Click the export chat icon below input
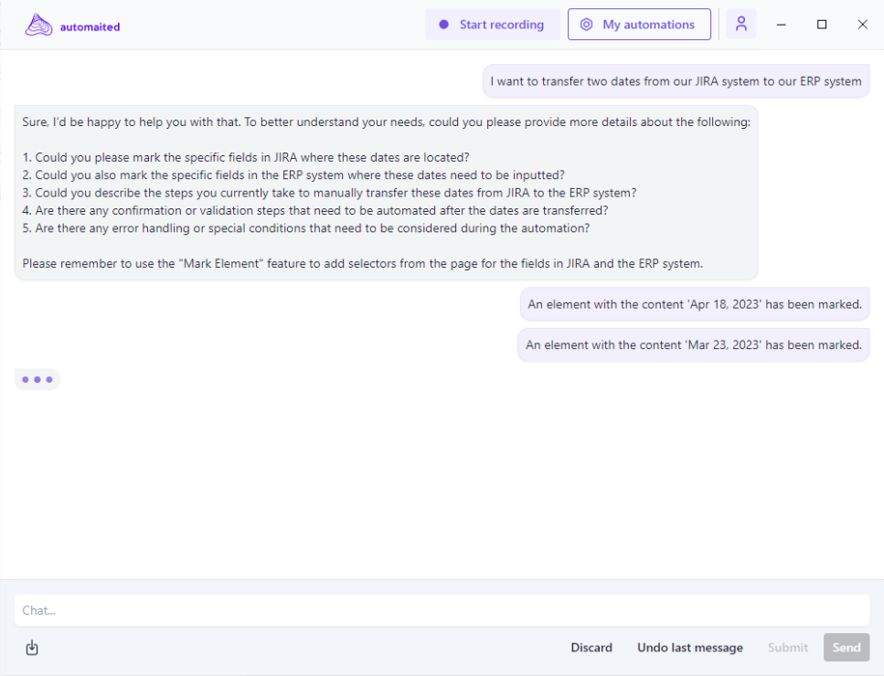 tap(32, 648)
